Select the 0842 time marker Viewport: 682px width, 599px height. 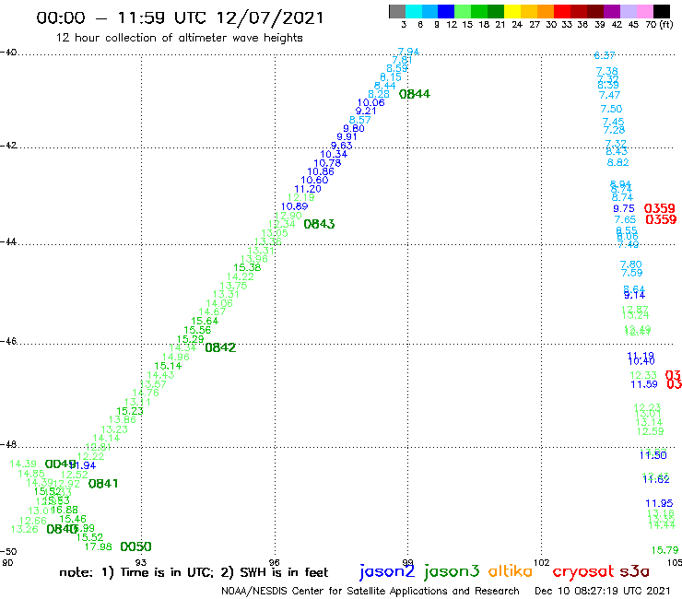tap(220, 347)
